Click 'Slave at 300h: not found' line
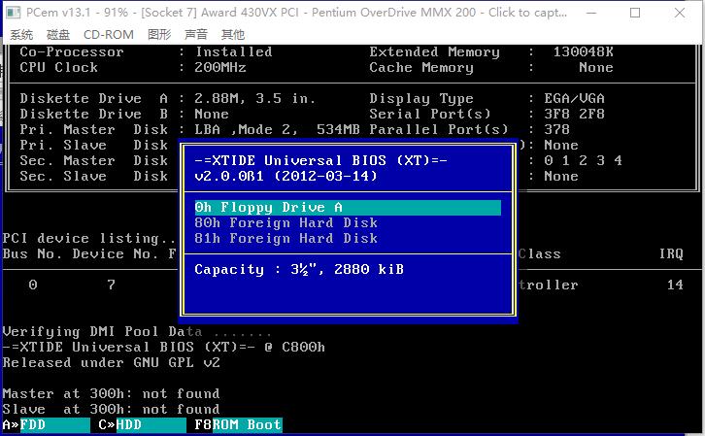This screenshot has width=705, height=436. click(111, 410)
